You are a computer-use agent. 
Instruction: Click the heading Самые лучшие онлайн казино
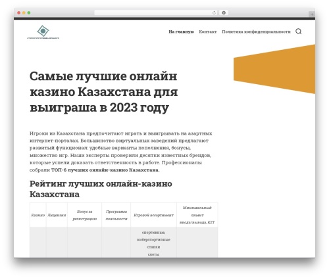(103, 92)
